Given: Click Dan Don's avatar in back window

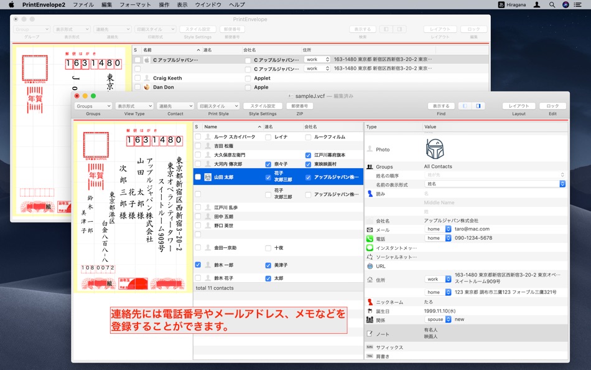Looking at the screenshot, I should point(147,87).
